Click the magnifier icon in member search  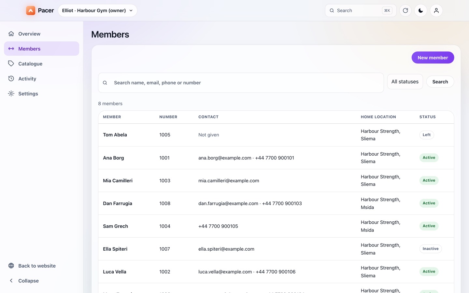[105, 83]
